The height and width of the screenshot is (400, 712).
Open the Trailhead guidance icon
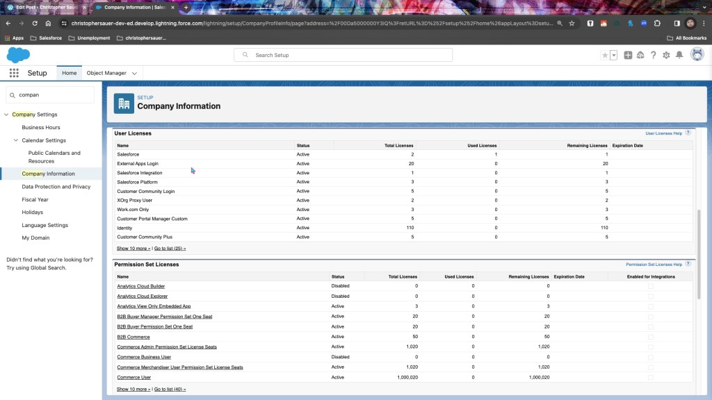(x=640, y=55)
